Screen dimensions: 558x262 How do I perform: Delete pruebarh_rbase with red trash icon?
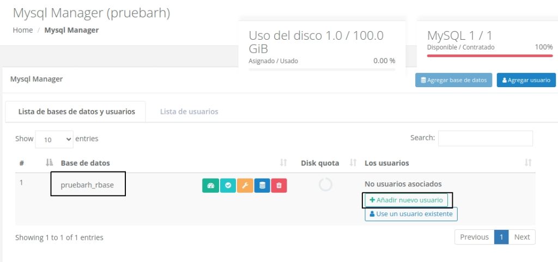pos(279,186)
